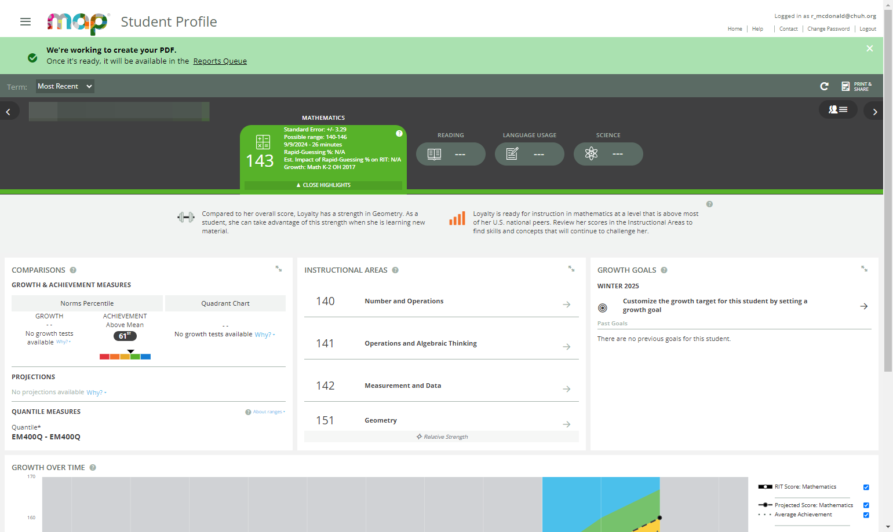Click the strength dumbbell icon
This screenshot has width=893, height=532.
[186, 217]
